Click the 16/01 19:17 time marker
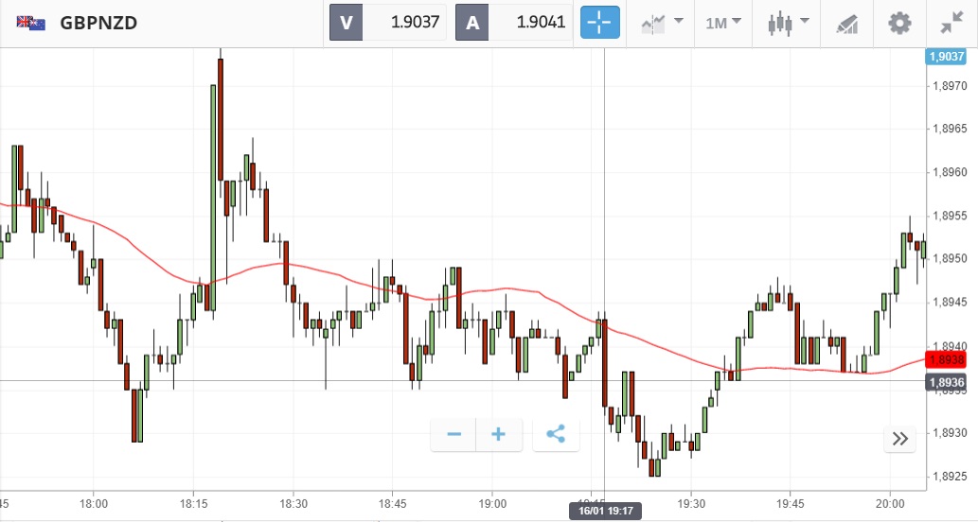This screenshot has width=978, height=522. [x=606, y=511]
